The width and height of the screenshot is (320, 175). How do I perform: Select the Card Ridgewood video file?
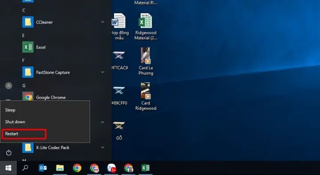(146, 96)
